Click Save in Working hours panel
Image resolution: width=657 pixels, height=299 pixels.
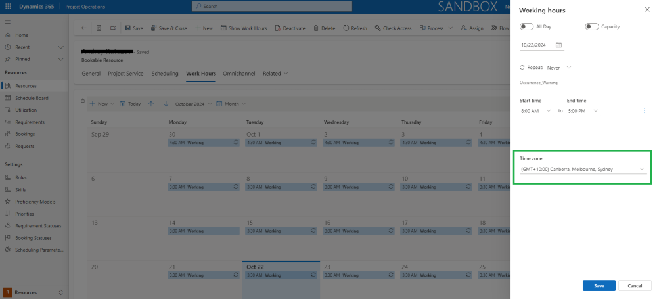coord(599,286)
